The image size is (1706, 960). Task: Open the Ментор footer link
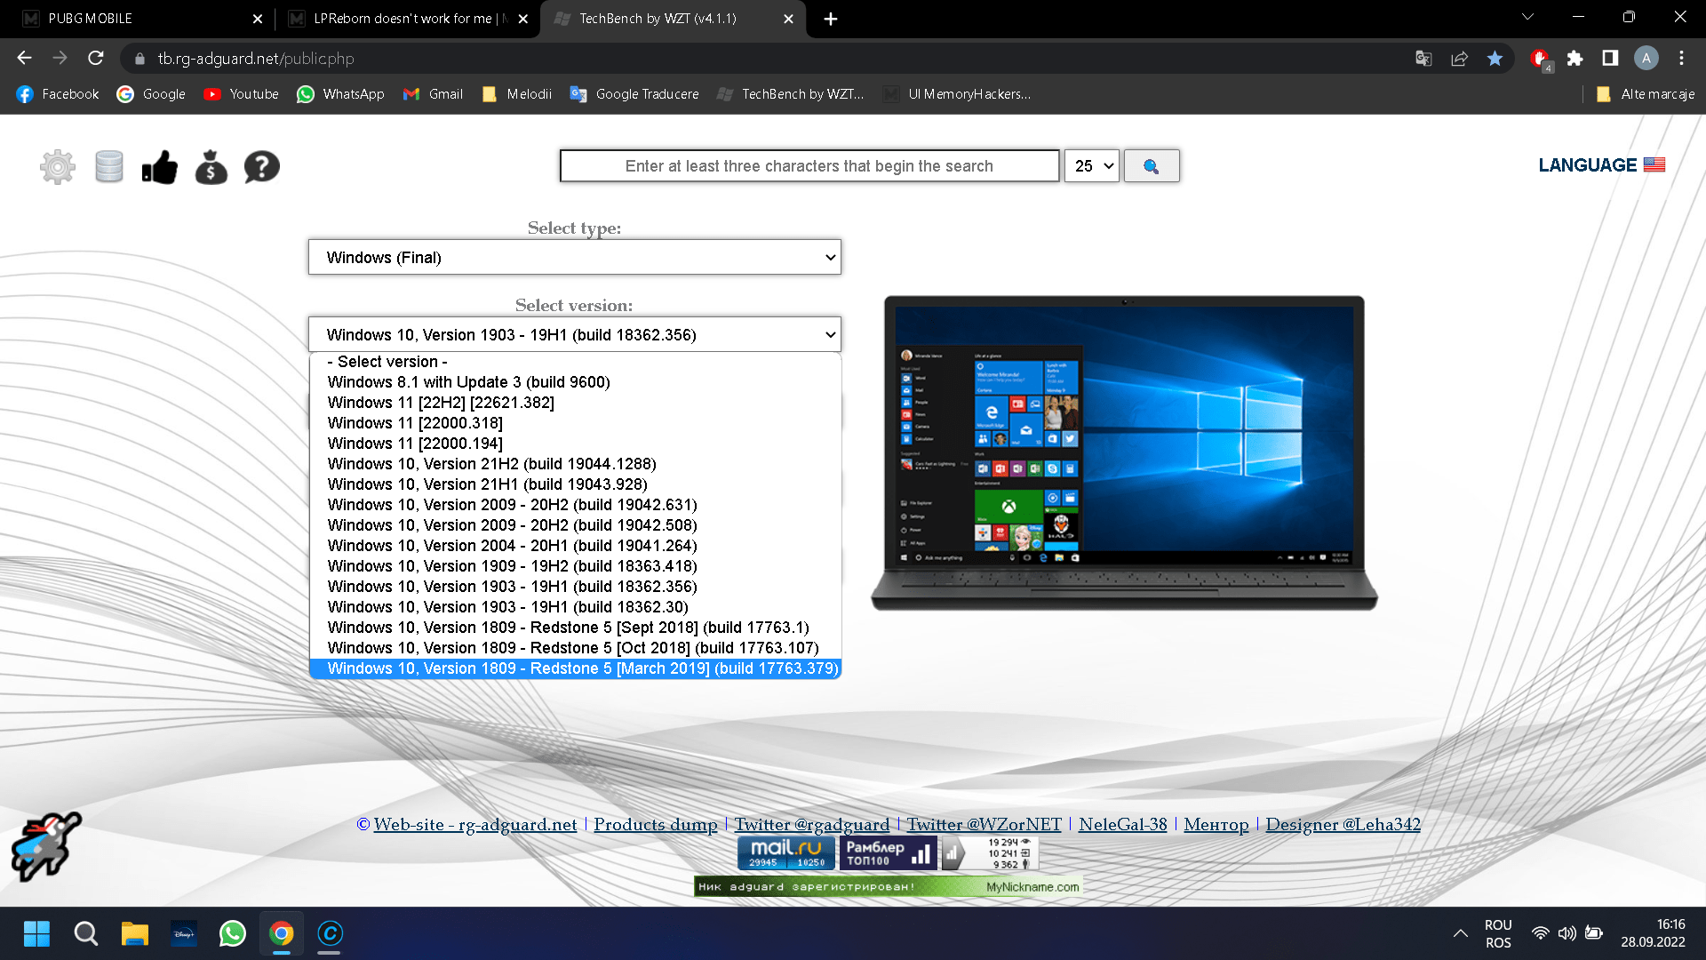(1216, 825)
